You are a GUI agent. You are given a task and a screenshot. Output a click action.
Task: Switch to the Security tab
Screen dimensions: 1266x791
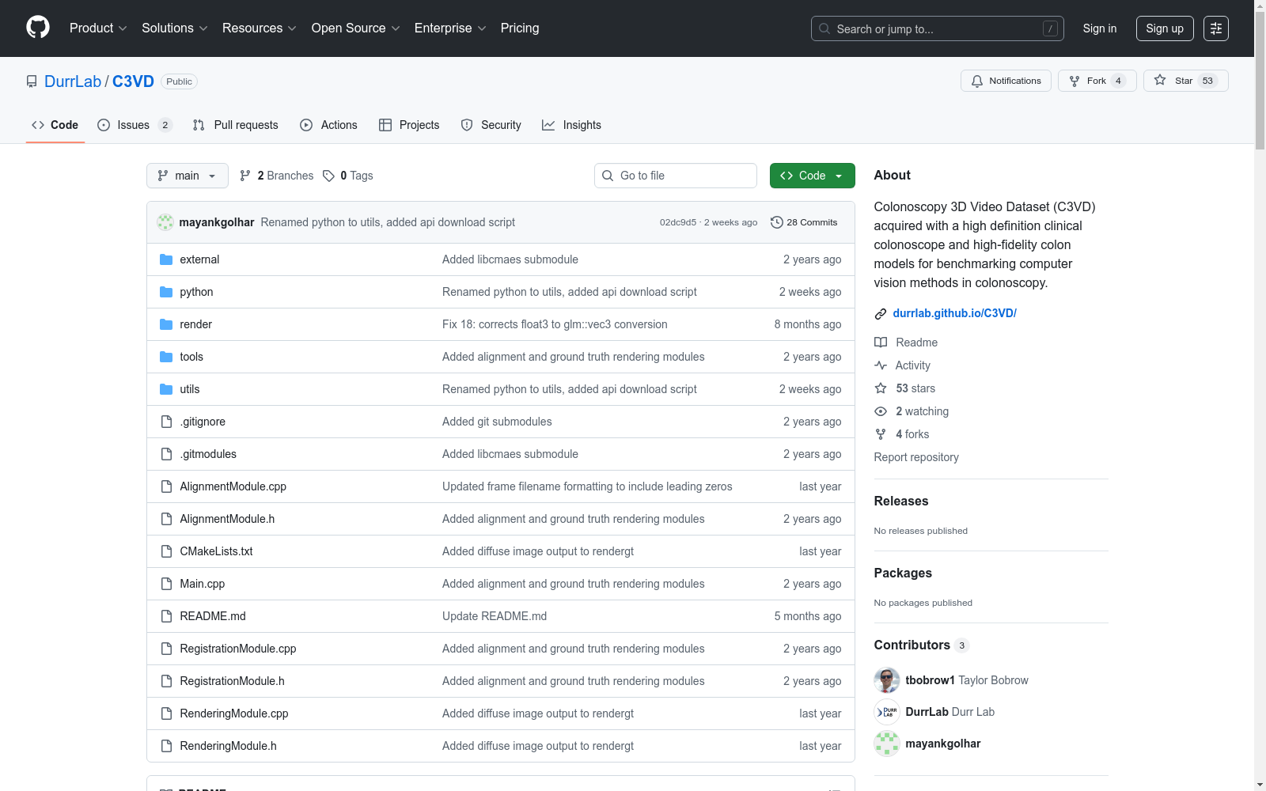[491, 125]
